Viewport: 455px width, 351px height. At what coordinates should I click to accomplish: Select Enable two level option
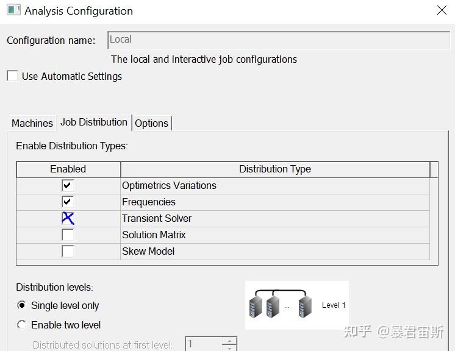point(22,325)
